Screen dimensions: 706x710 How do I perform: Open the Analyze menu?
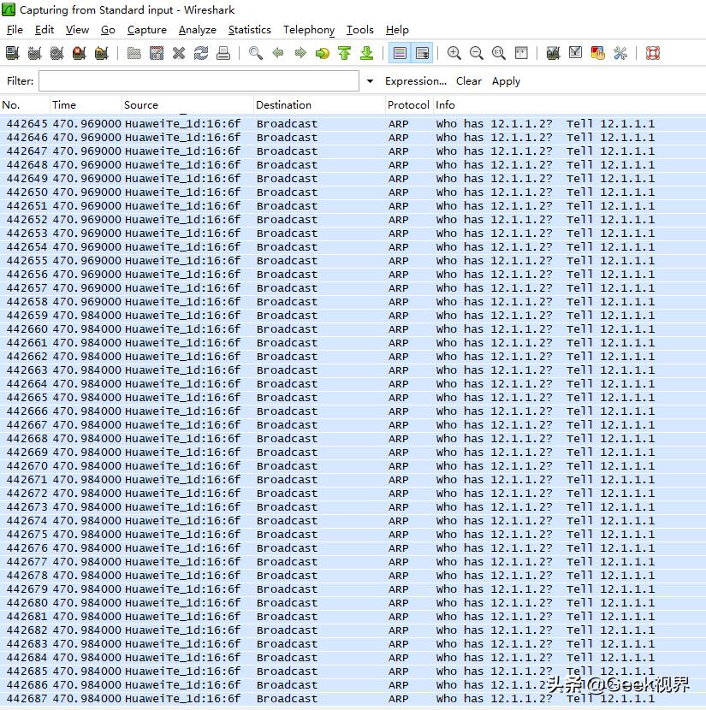click(x=198, y=29)
